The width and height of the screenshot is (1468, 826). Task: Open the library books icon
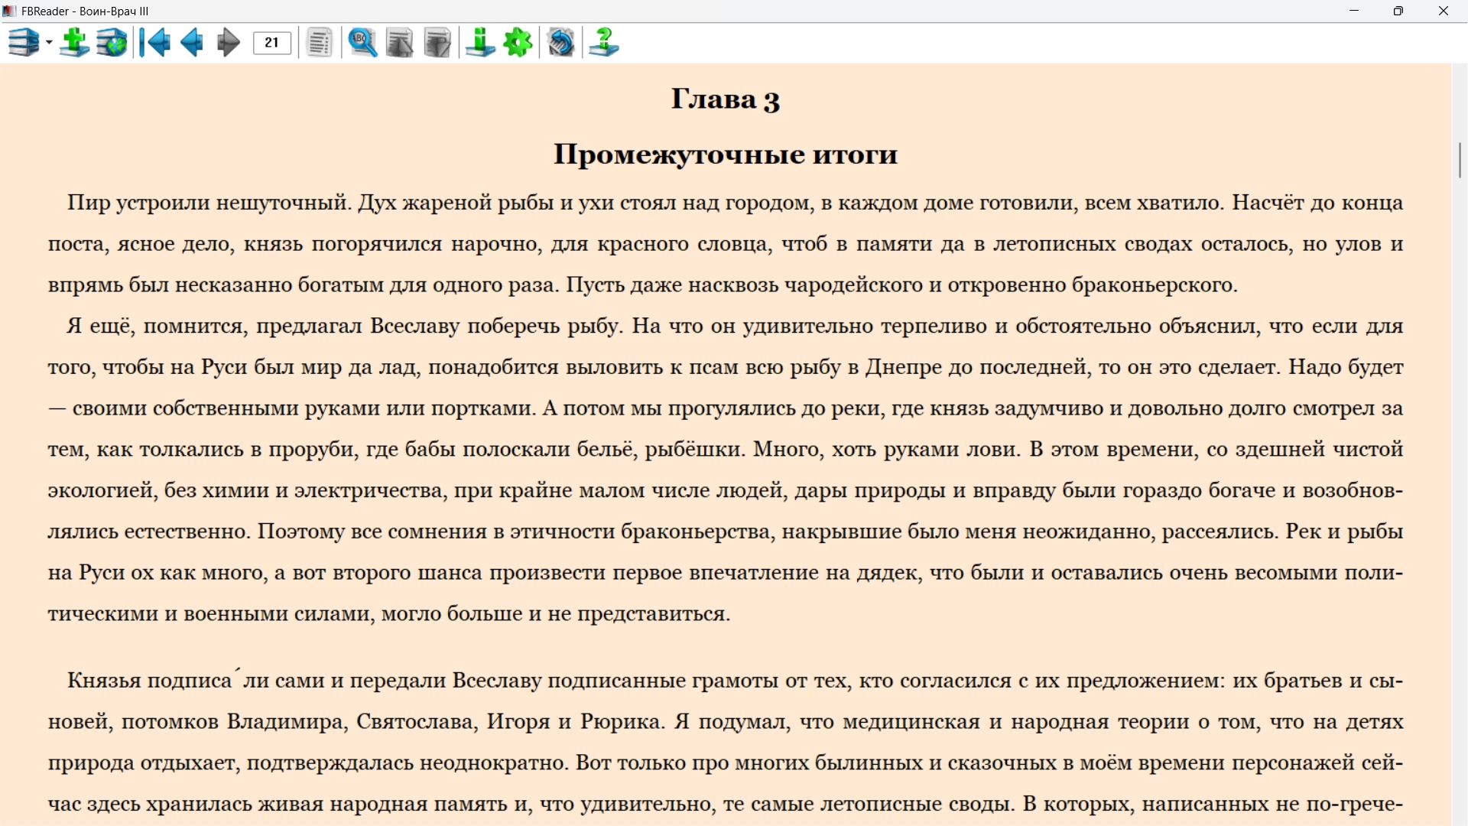coord(24,43)
